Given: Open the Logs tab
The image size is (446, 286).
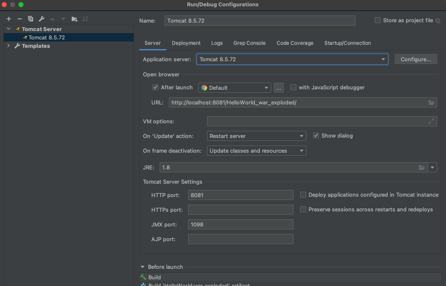Looking at the screenshot, I should (x=217, y=43).
